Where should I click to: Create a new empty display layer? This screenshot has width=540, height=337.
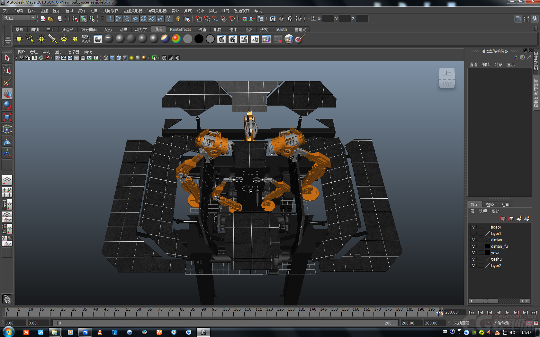pos(519,219)
